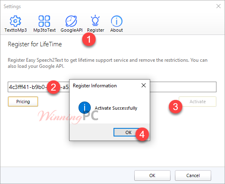Switch to the GoogleAPI tab
The width and height of the screenshot is (225, 184).
[72, 24]
